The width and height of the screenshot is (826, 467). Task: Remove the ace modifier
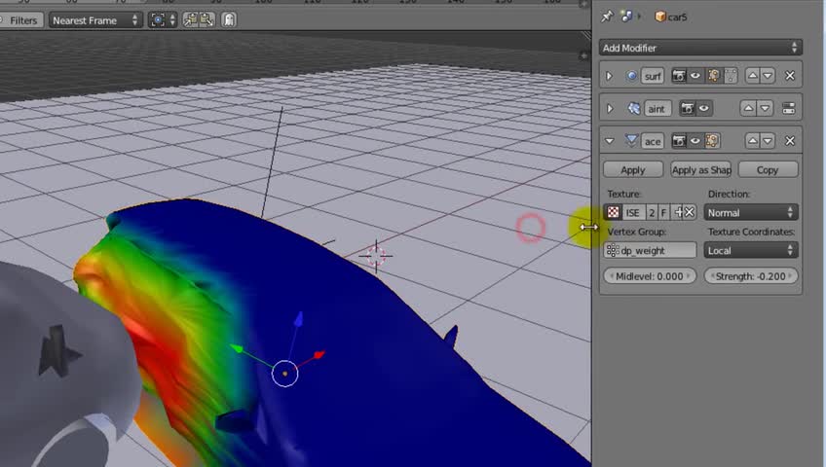pyautogui.click(x=790, y=141)
